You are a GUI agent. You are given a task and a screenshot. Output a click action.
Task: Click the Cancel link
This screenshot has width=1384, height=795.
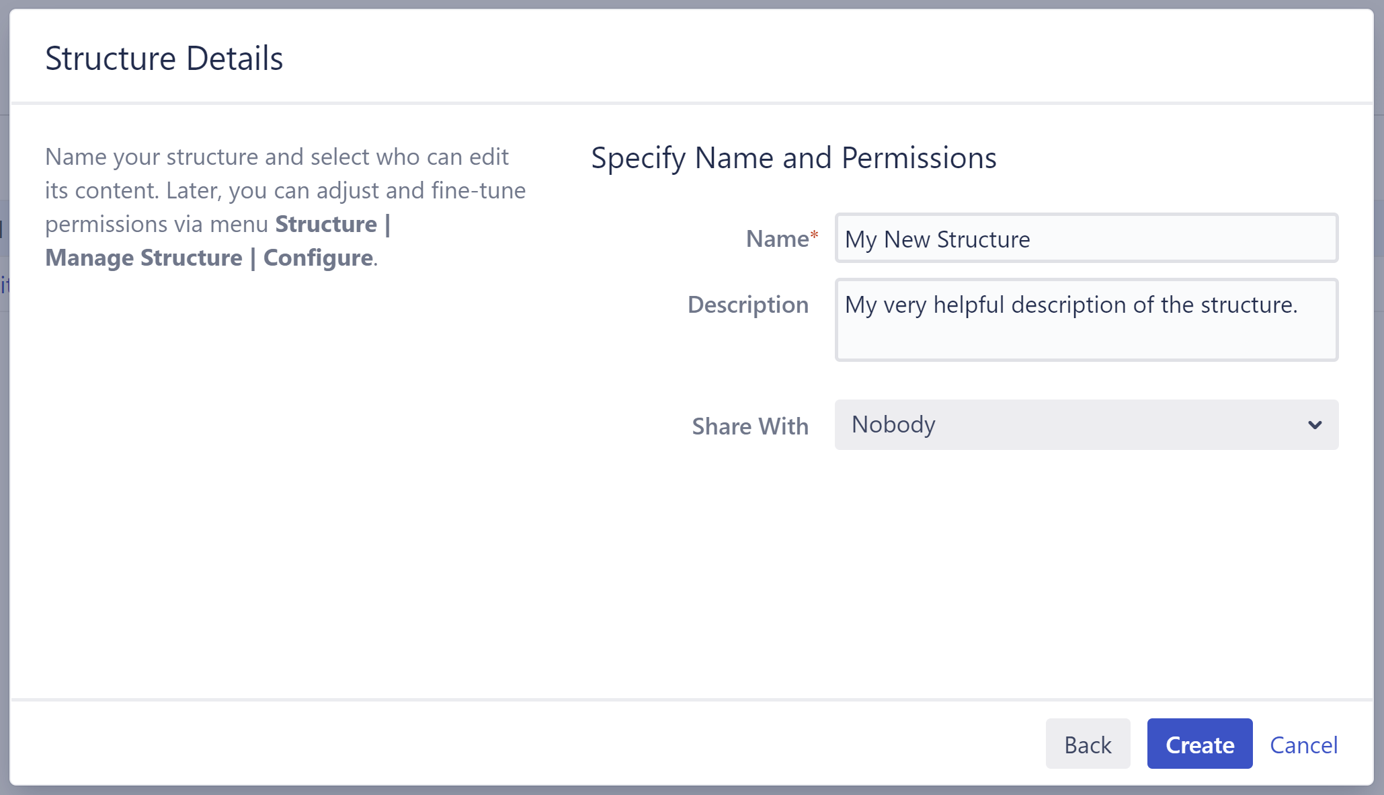point(1303,745)
